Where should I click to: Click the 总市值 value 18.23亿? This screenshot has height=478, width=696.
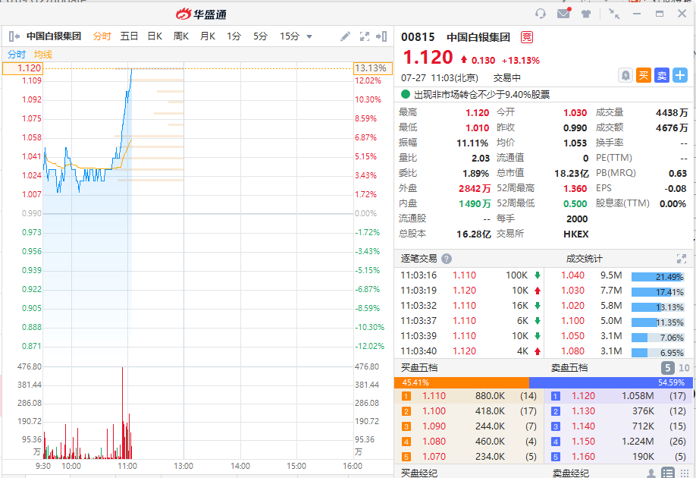click(572, 173)
